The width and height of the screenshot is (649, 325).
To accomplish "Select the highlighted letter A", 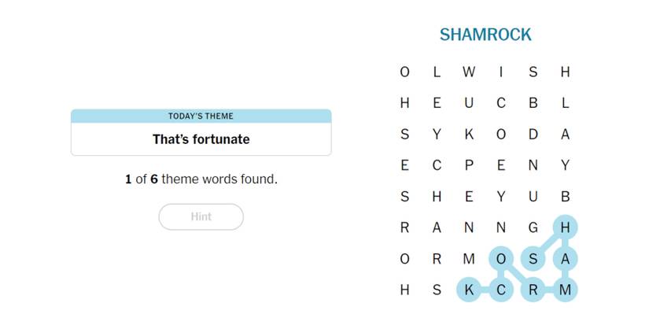I will pyautogui.click(x=565, y=259).
